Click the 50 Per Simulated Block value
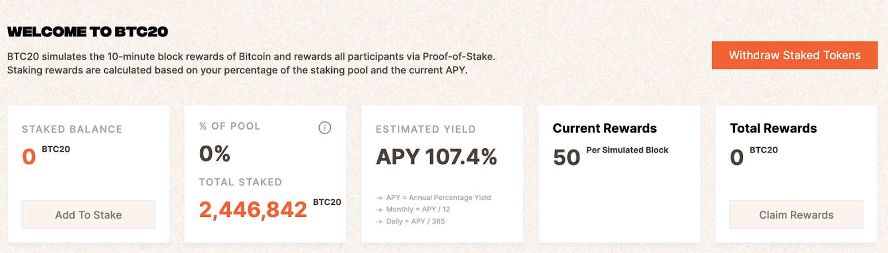Image resolution: width=888 pixels, height=253 pixels. point(610,156)
